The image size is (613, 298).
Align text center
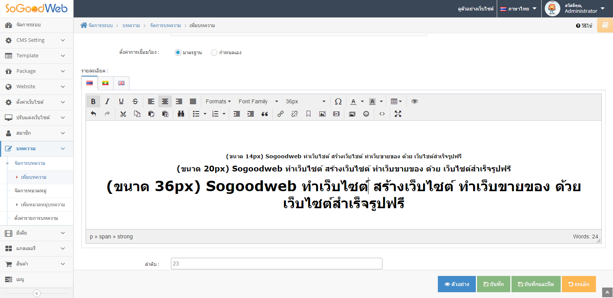tap(165, 101)
